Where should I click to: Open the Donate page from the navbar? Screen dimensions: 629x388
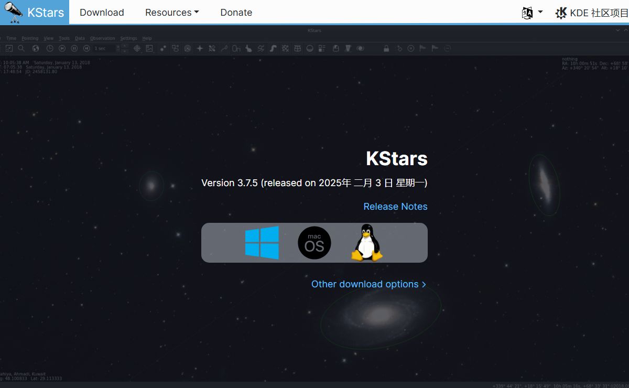(236, 13)
